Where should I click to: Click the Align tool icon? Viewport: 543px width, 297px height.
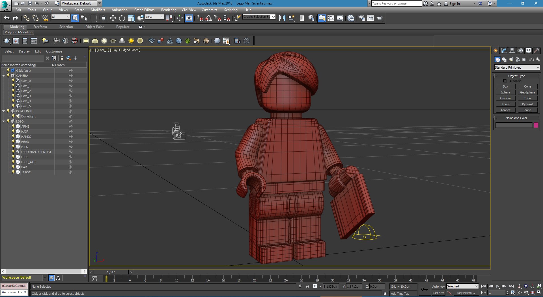click(291, 18)
